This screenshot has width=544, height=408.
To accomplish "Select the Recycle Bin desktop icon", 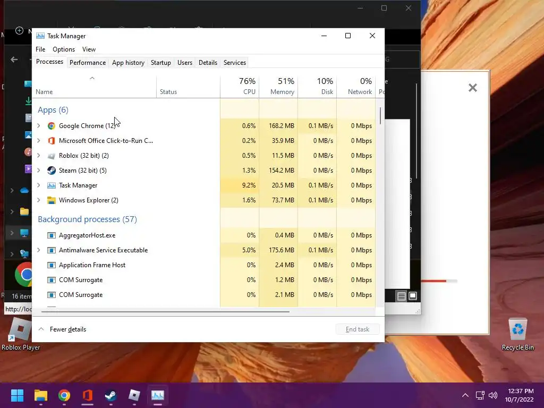I will point(517,334).
